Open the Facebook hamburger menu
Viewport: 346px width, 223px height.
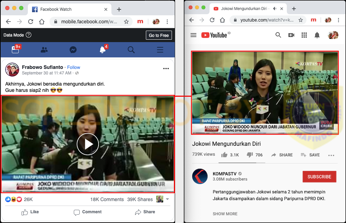pos(160,50)
